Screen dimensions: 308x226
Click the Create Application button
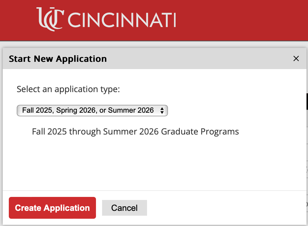point(52,208)
